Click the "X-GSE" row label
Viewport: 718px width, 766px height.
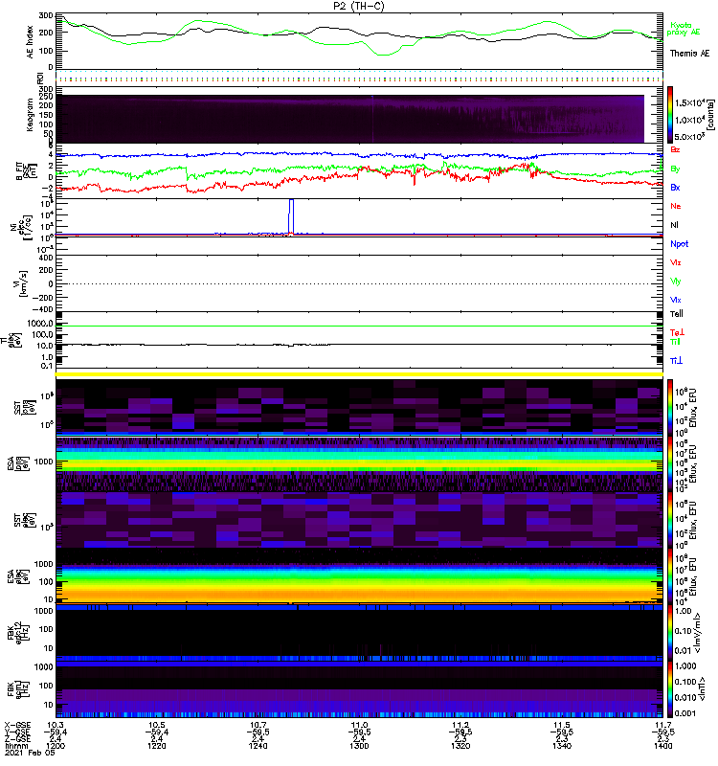[17, 725]
